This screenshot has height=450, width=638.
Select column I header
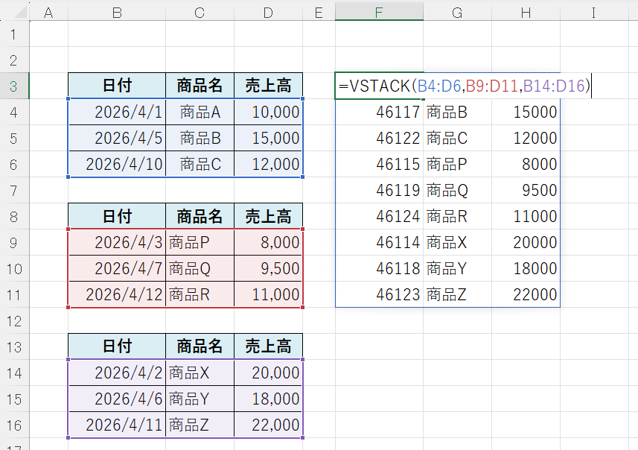pos(593,12)
